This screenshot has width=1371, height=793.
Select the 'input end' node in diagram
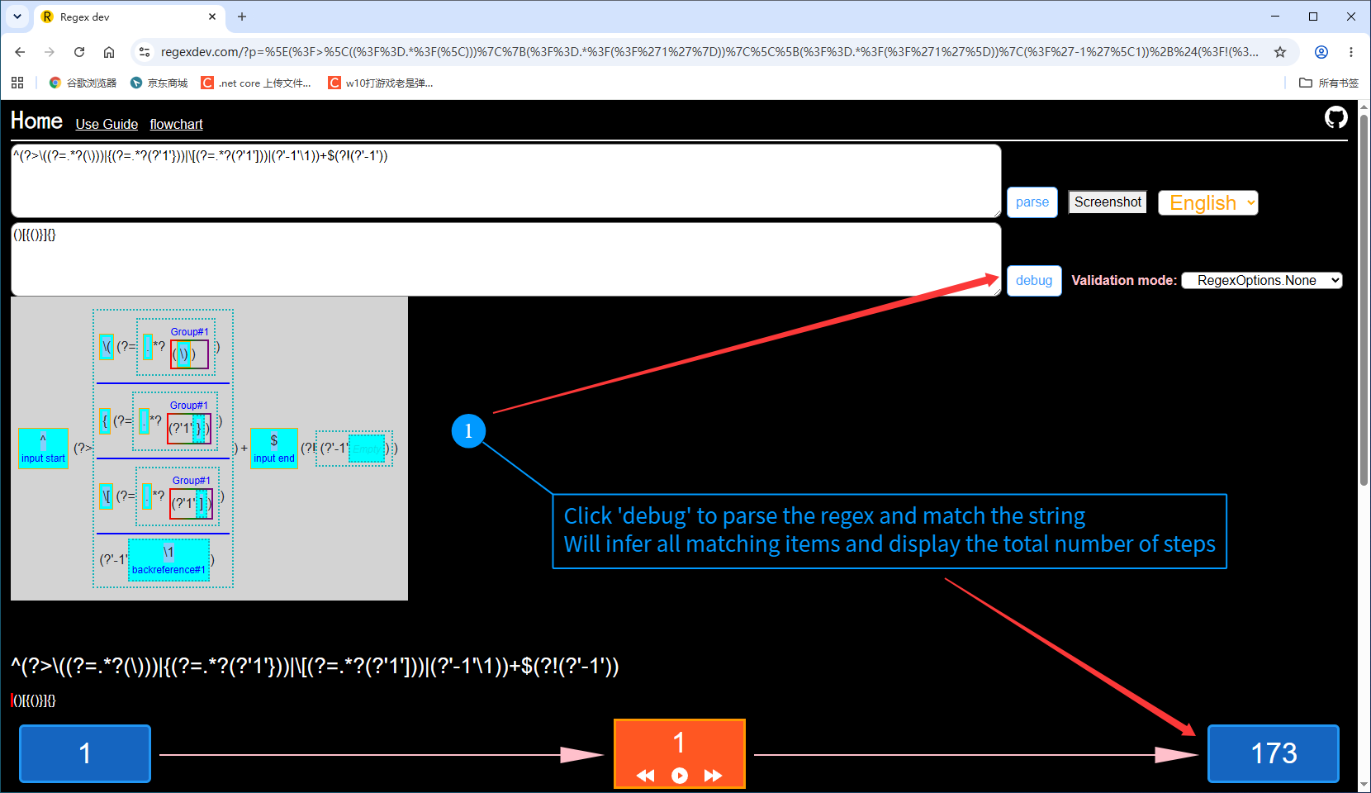point(273,449)
